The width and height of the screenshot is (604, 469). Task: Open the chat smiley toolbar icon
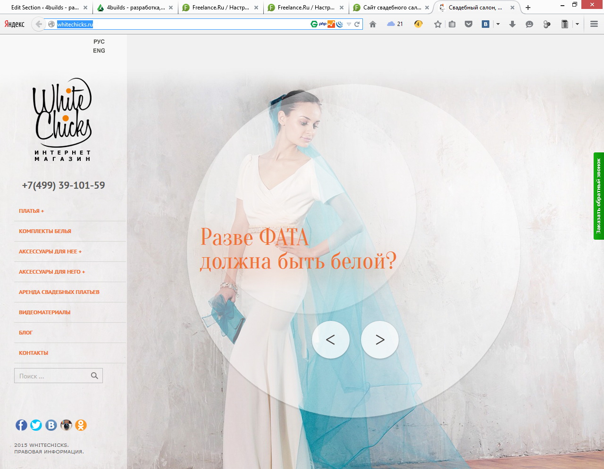[529, 24]
